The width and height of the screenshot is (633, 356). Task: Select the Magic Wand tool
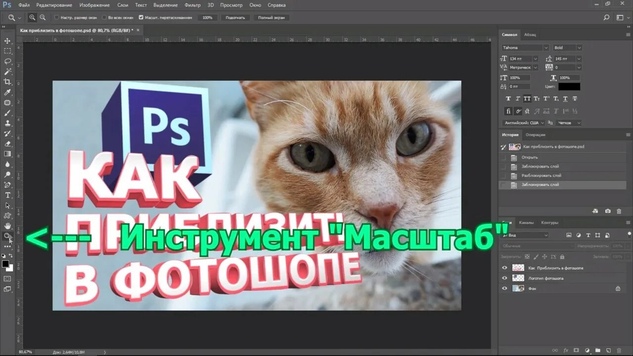[x=7, y=72]
